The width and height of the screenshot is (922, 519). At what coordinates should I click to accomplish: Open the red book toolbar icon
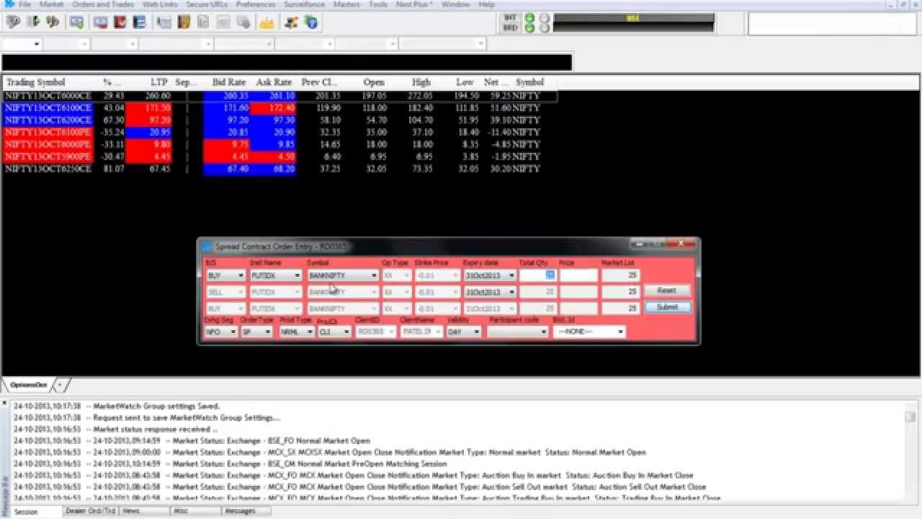click(x=120, y=22)
